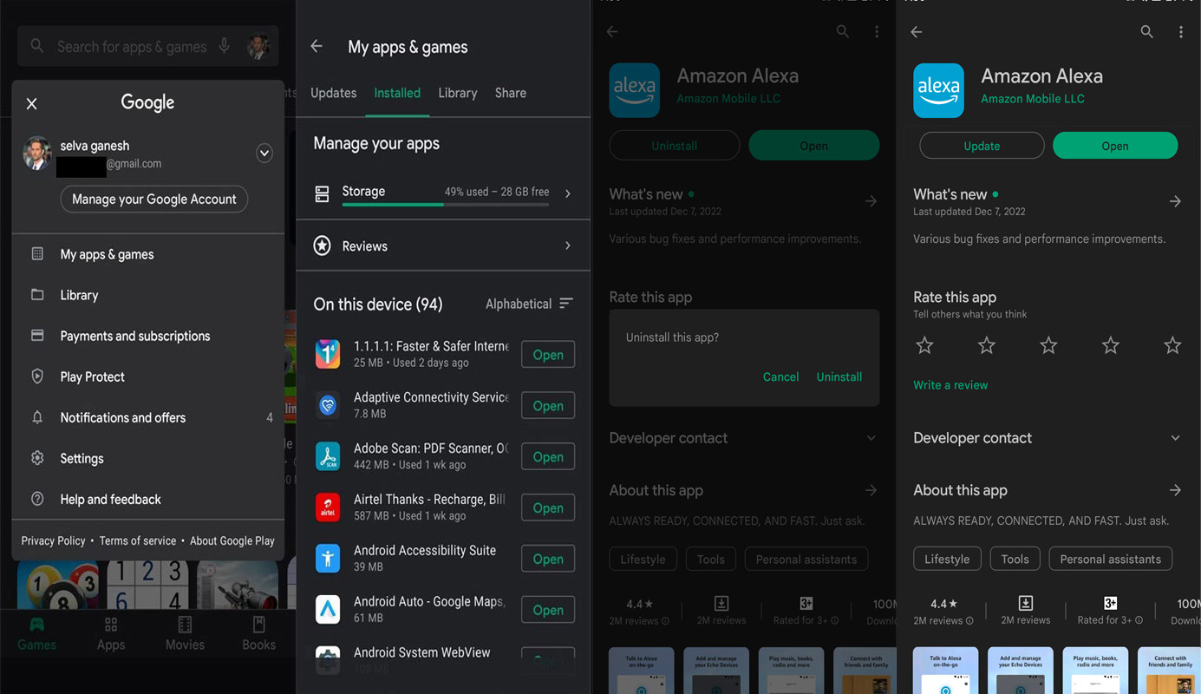Open more options on Alexa page with Update button

1180,32
